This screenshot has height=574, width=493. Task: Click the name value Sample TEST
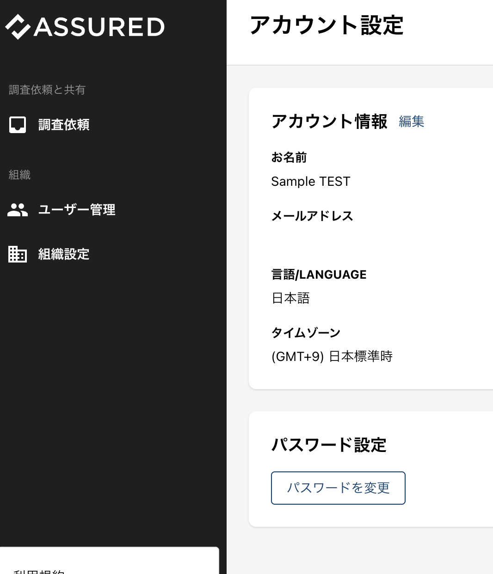(x=311, y=182)
